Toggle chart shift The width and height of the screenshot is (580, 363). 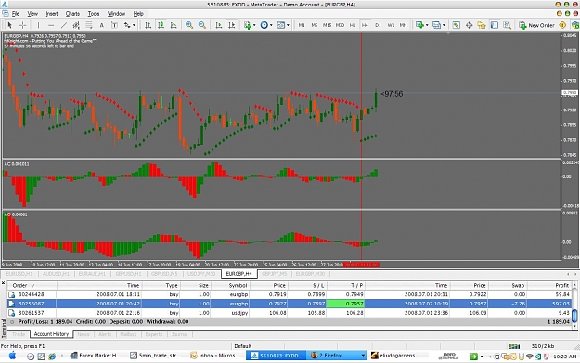click(232, 25)
